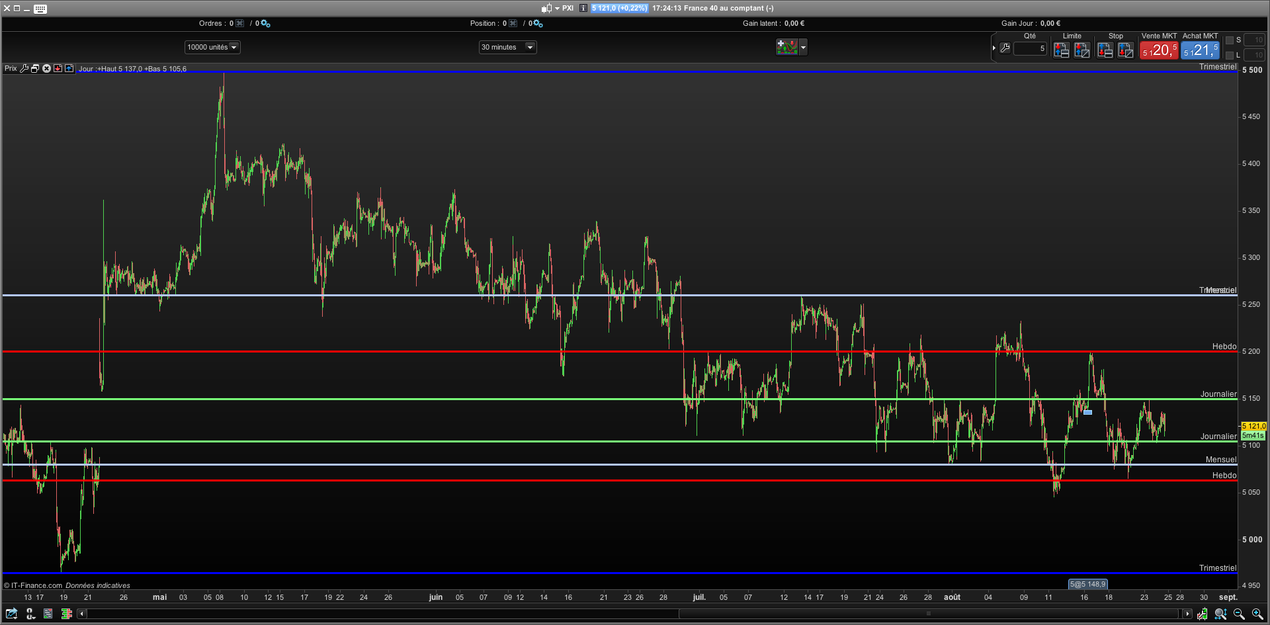Place second Limite order icon
This screenshot has height=625, width=1270.
(x=1082, y=50)
